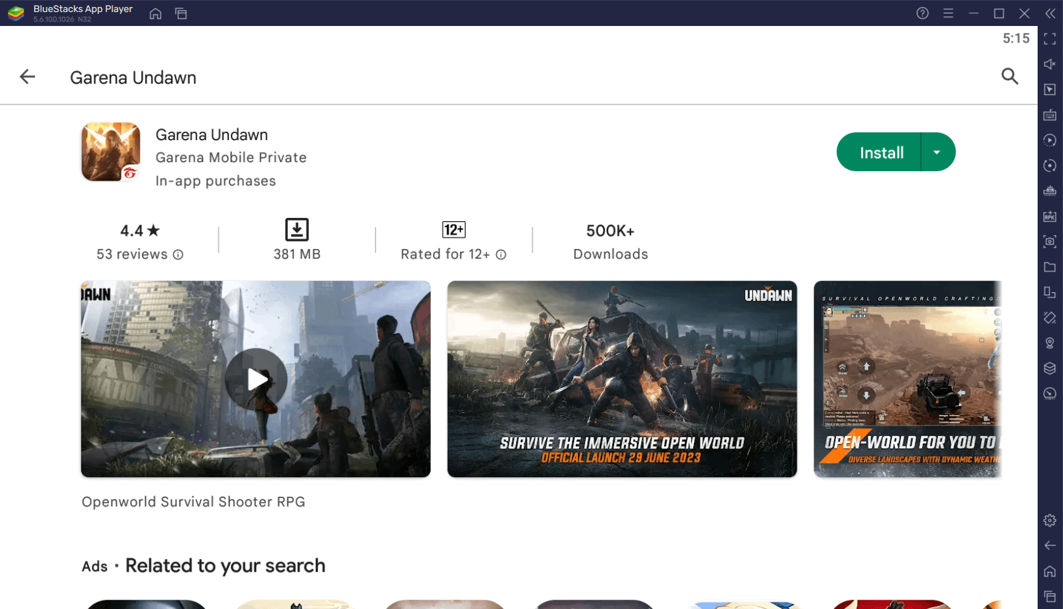Open the macro recorder play icon
The height and width of the screenshot is (609, 1063).
(1050, 141)
